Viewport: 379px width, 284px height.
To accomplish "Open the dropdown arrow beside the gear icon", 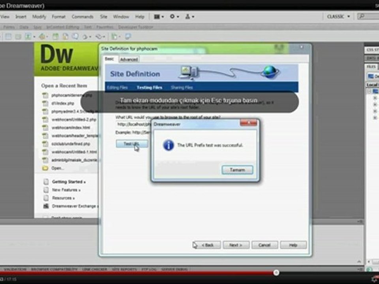I will coord(178,17).
